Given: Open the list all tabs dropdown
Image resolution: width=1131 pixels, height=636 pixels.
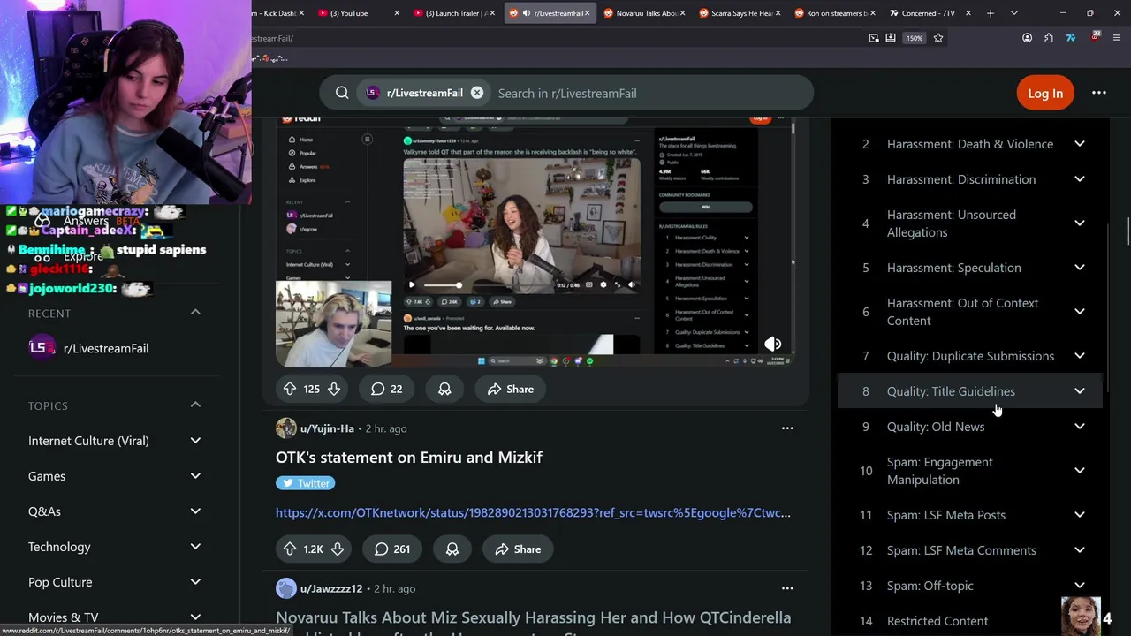Looking at the screenshot, I should (1013, 13).
